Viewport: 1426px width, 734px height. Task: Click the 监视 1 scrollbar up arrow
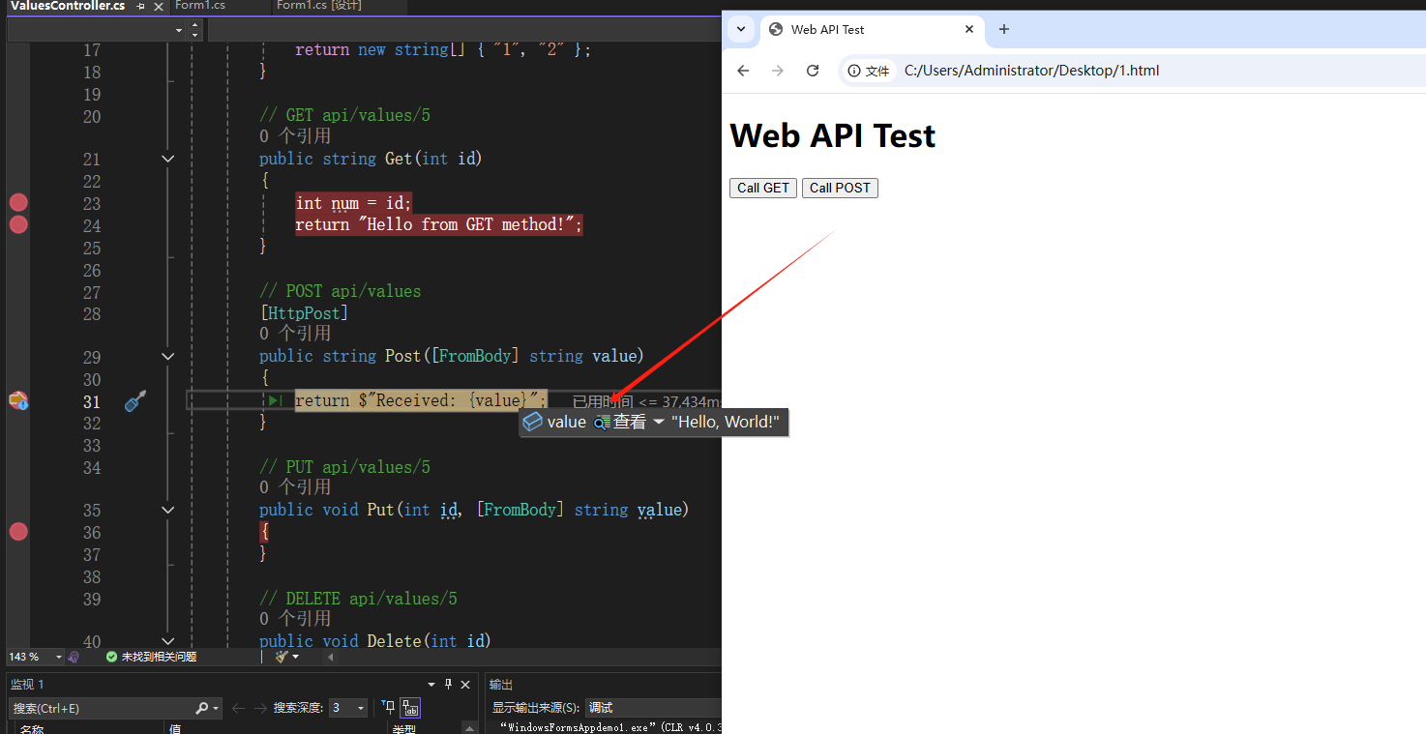click(470, 728)
